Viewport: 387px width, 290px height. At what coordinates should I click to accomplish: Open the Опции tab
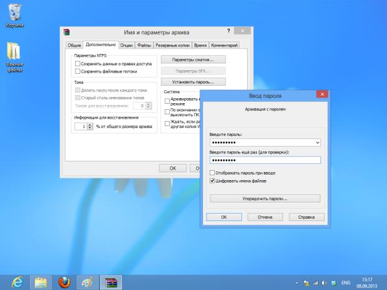(x=126, y=45)
